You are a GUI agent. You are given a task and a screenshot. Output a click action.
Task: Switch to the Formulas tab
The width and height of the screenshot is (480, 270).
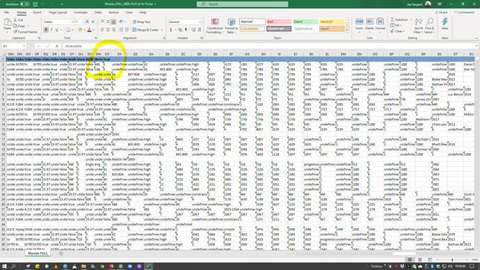81,13
